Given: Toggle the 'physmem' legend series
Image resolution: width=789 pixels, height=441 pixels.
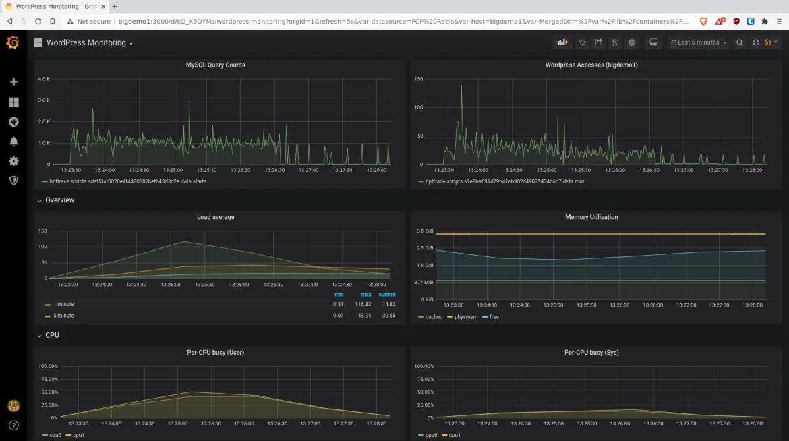Looking at the screenshot, I should click(466, 316).
